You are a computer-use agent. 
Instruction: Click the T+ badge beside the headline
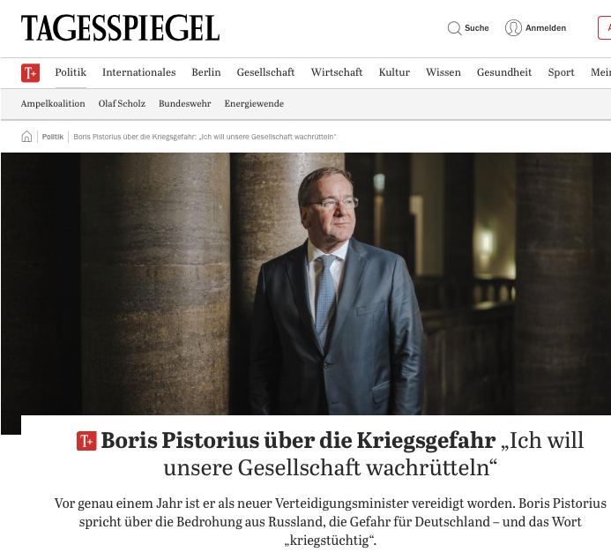86,441
